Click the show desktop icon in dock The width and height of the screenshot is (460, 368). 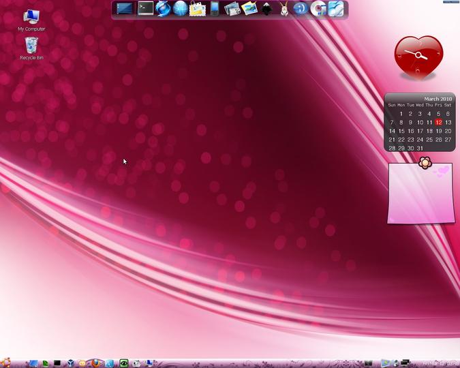[125, 8]
